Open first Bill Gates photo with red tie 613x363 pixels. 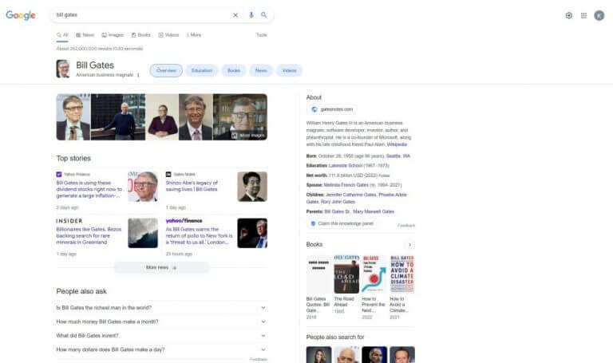(x=73, y=116)
